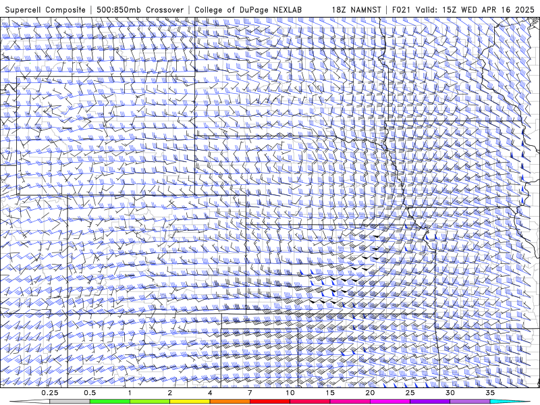Click the '1' legend label

pyautogui.click(x=130, y=393)
